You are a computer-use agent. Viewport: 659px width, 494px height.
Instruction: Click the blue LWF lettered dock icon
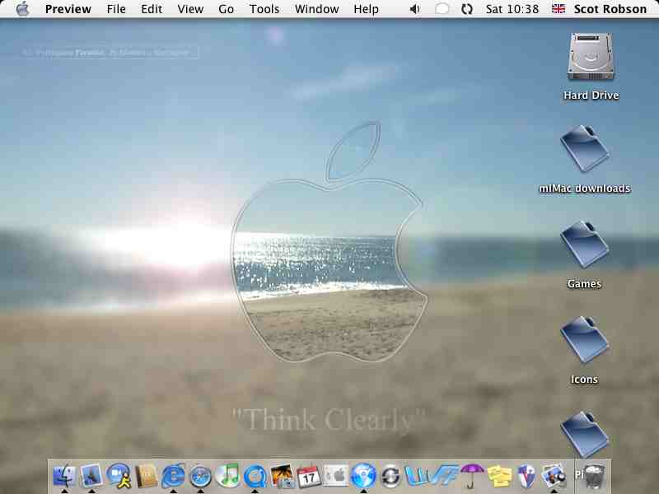pos(431,476)
